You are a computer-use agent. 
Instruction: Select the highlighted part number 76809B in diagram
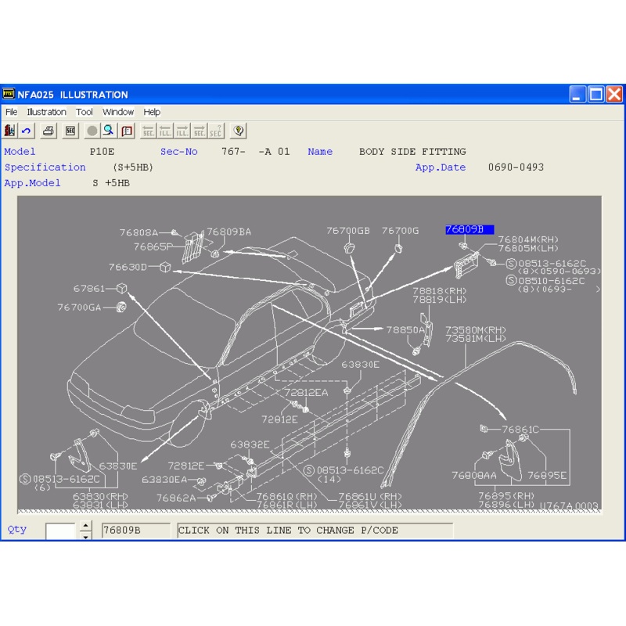click(469, 229)
